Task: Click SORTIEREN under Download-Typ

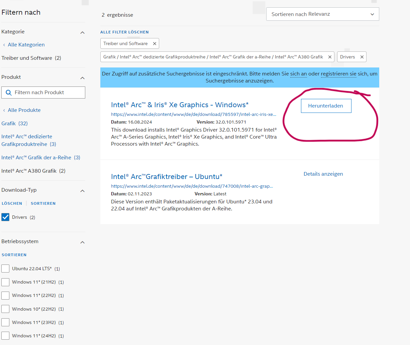Action: [x=43, y=203]
